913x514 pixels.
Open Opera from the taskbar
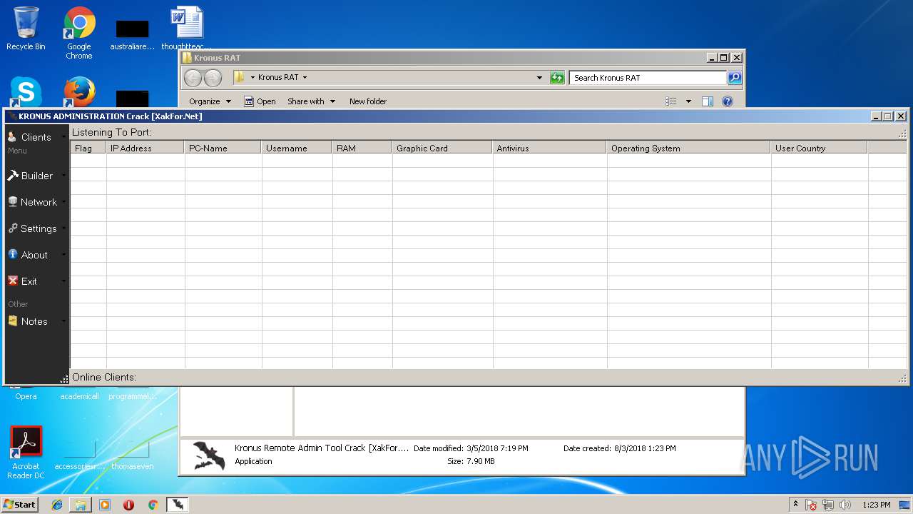tap(128, 505)
